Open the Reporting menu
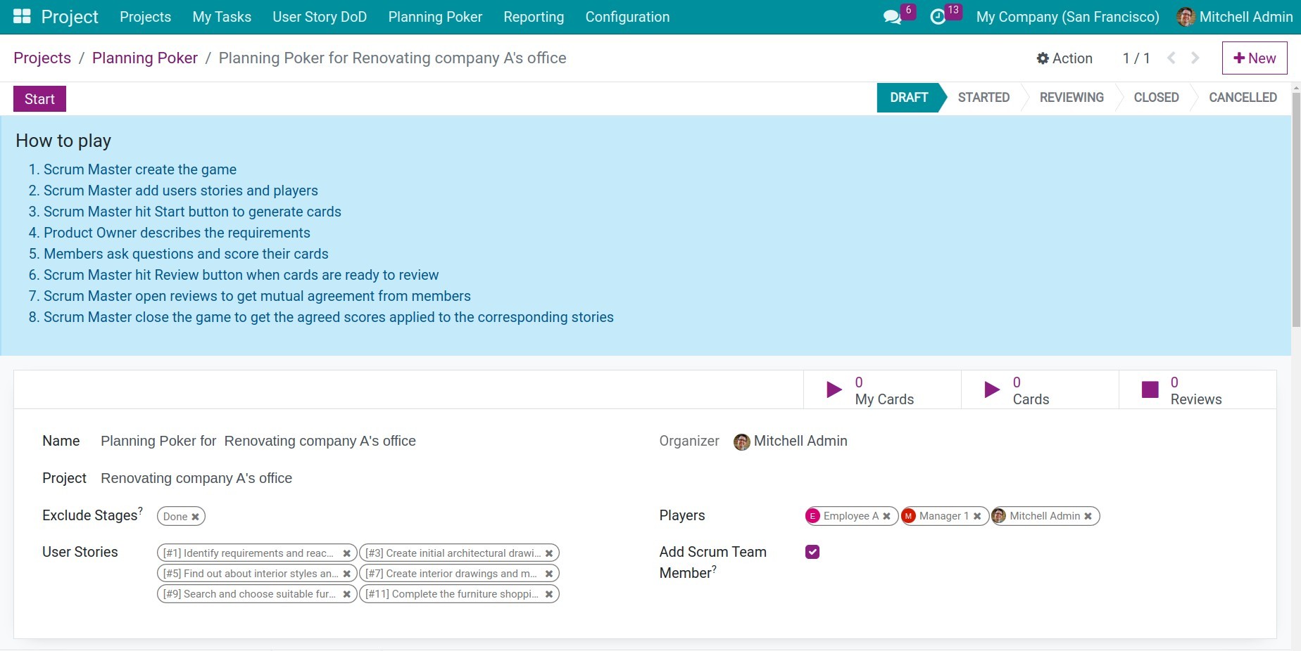This screenshot has height=651, width=1301. tap(534, 17)
